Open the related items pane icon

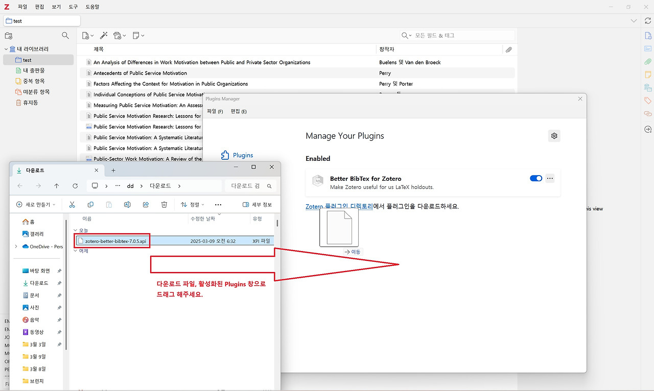pos(648,113)
